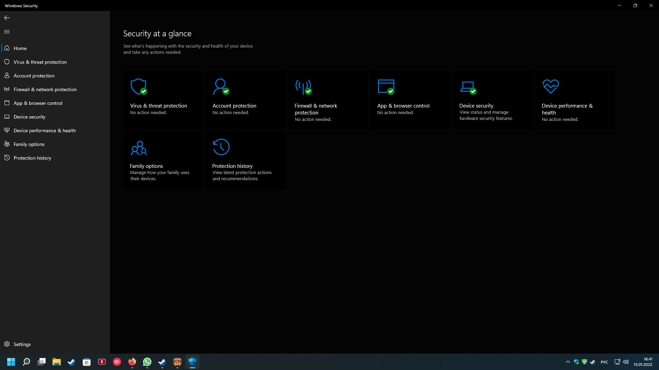Click the Security at a glance heading
This screenshot has width=659, height=370.
[157, 34]
